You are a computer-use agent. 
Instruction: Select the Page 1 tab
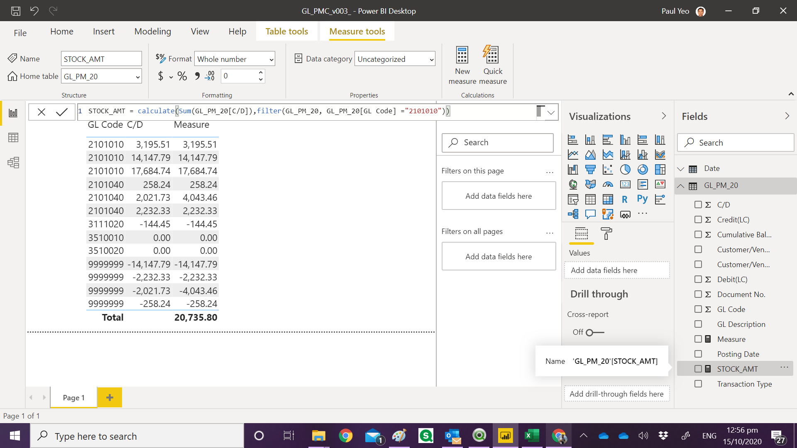[x=73, y=397]
